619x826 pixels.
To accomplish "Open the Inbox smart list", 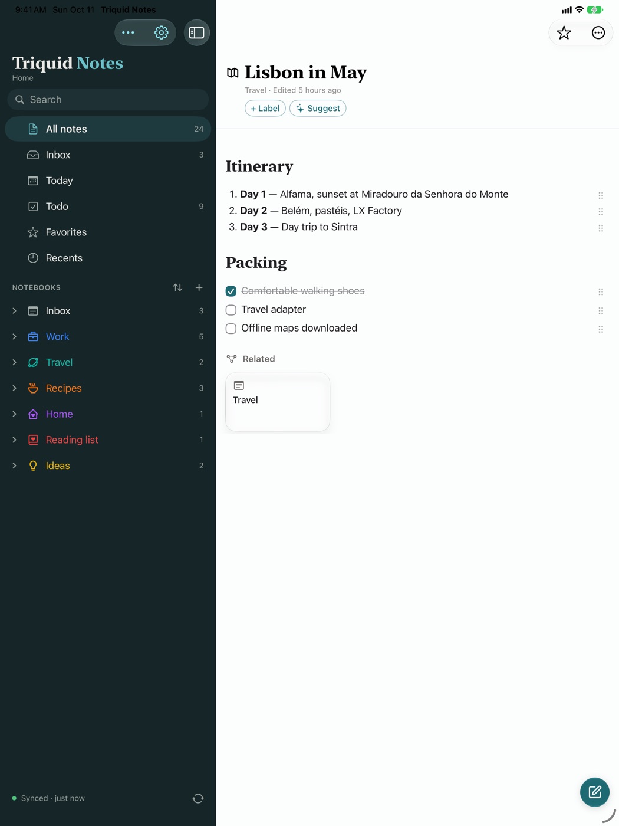I will coord(108,155).
